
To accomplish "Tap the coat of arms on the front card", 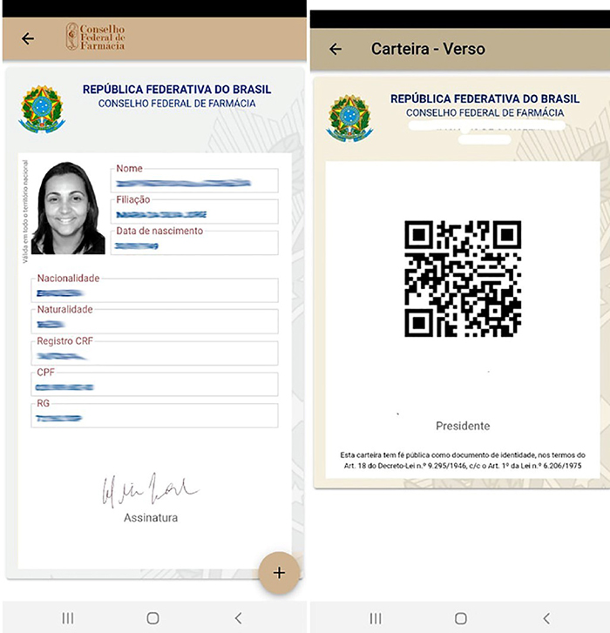I will (x=41, y=108).
